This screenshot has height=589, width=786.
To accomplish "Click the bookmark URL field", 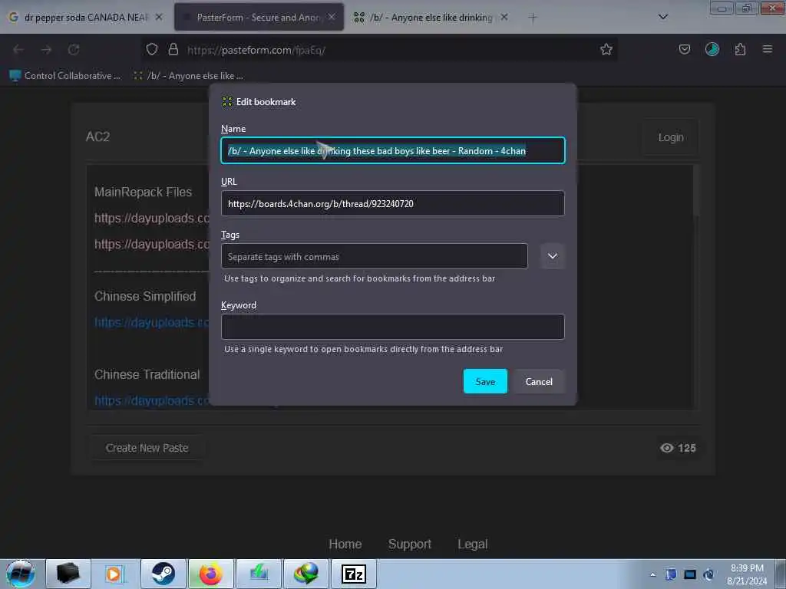I will coord(392,203).
